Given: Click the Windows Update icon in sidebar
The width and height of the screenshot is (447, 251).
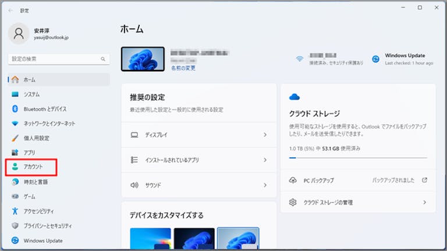Looking at the screenshot, I should [15, 241].
